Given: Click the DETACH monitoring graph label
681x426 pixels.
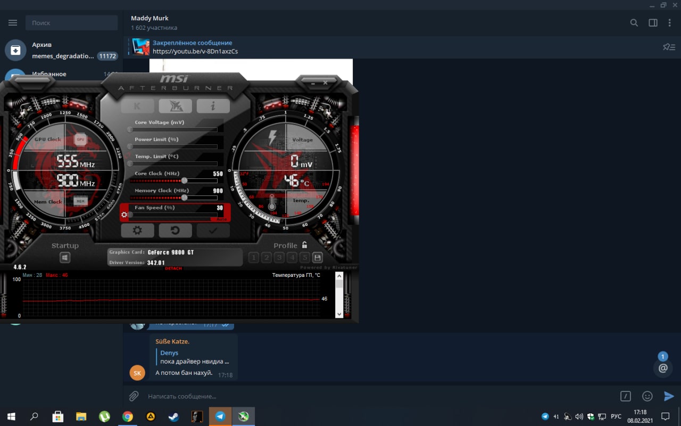Looking at the screenshot, I should tap(173, 268).
